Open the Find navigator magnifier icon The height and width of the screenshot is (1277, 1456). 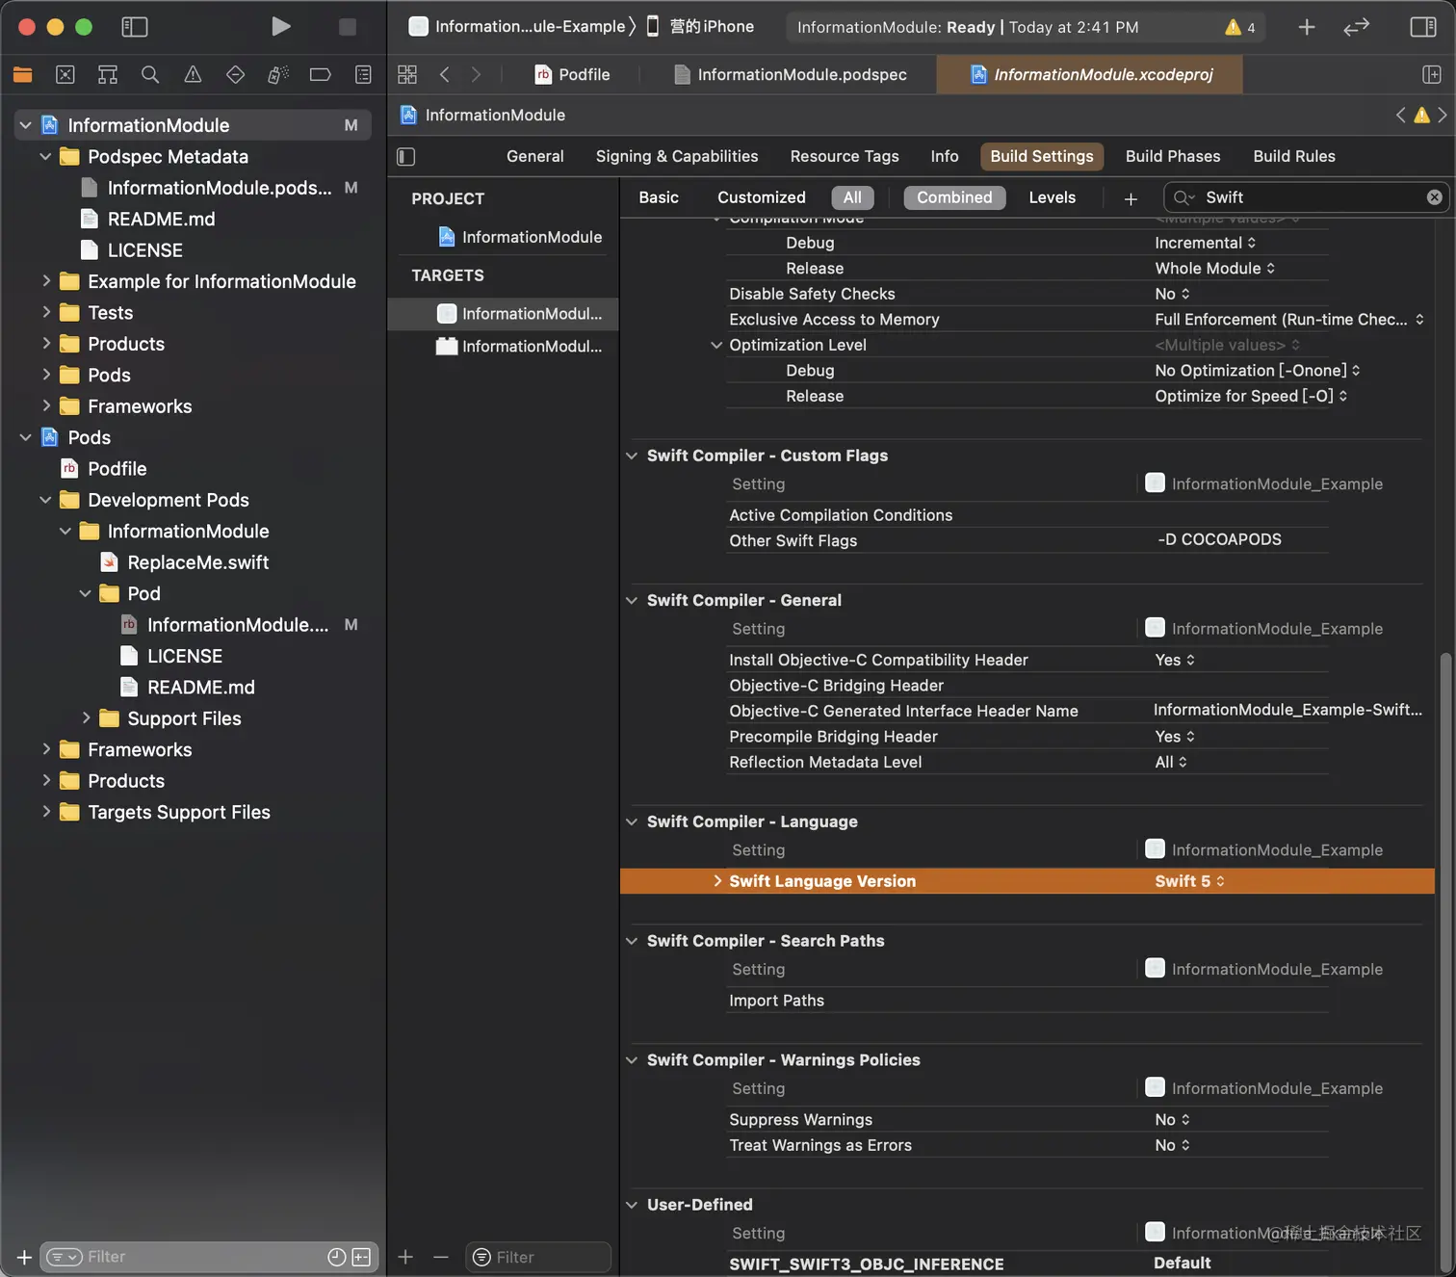pos(150,74)
